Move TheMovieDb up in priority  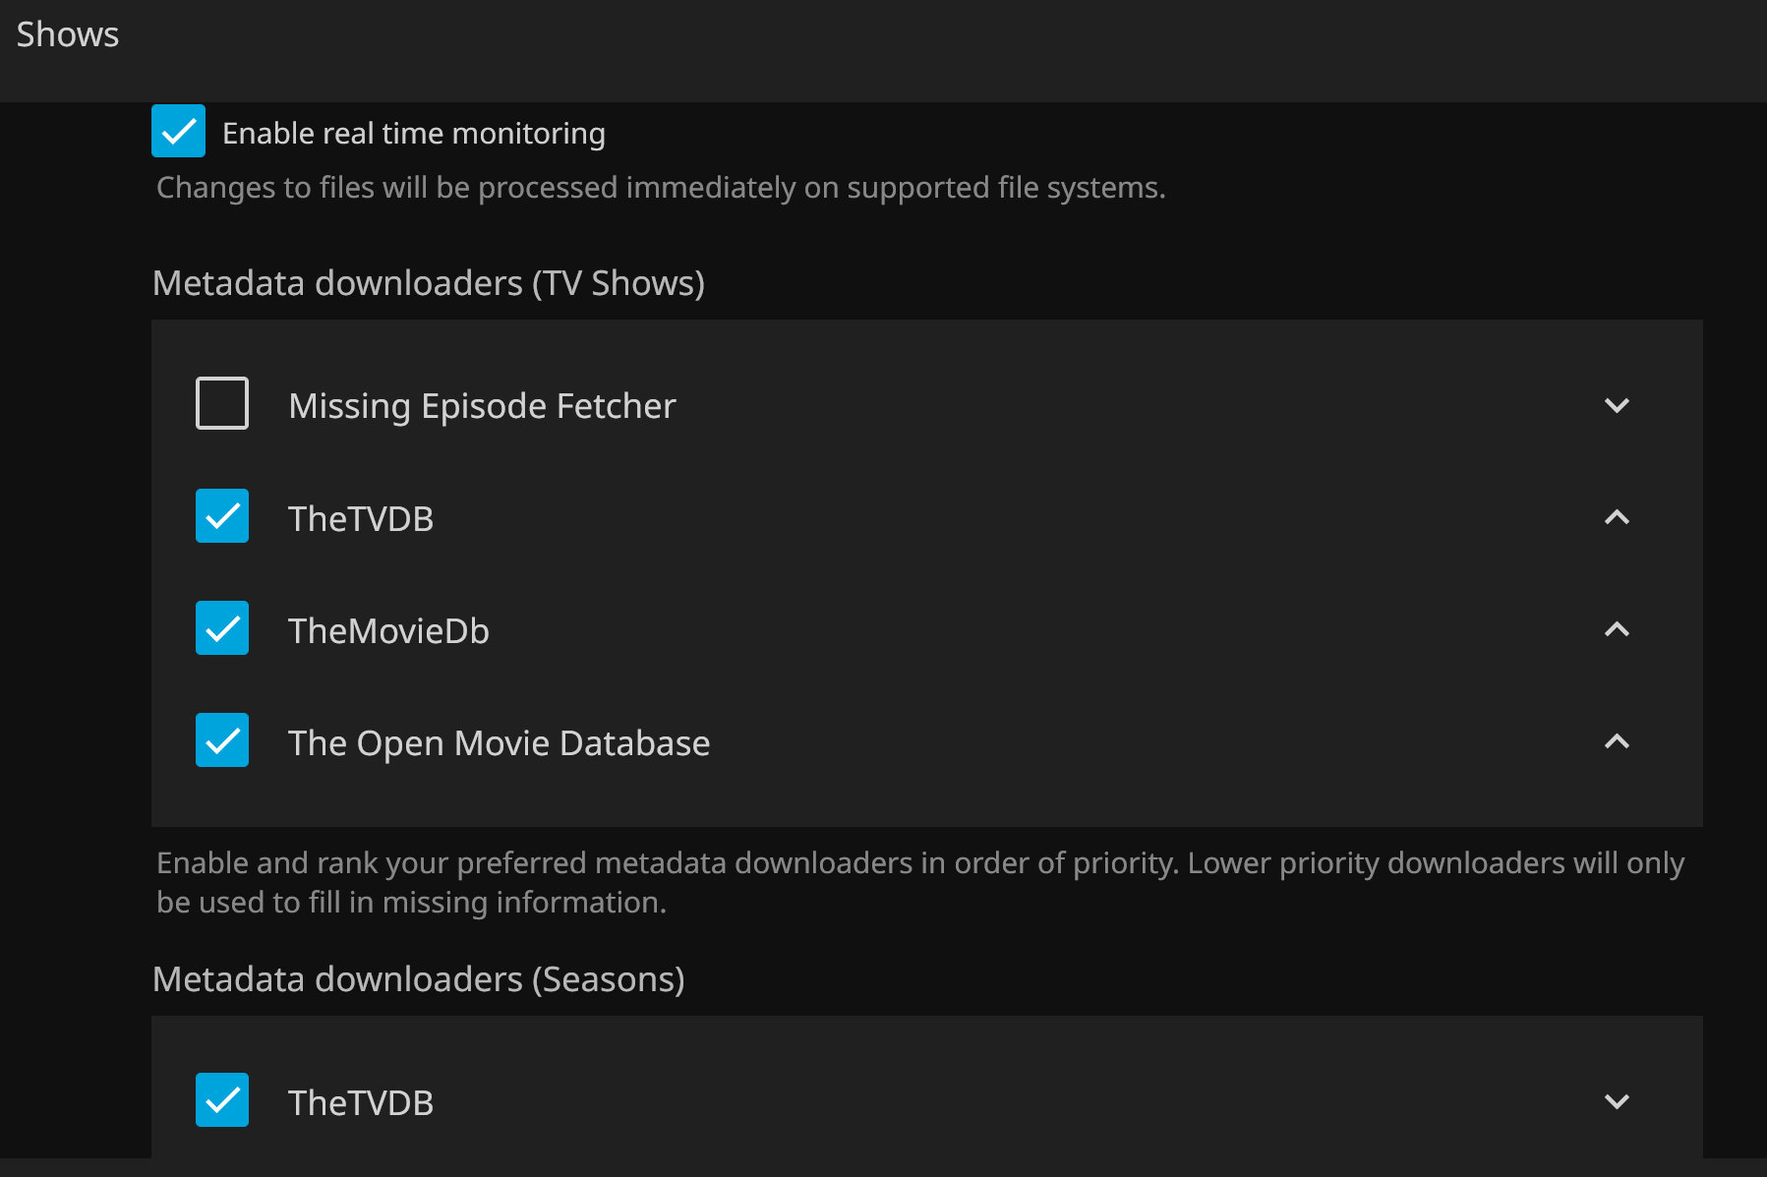[x=1617, y=629]
